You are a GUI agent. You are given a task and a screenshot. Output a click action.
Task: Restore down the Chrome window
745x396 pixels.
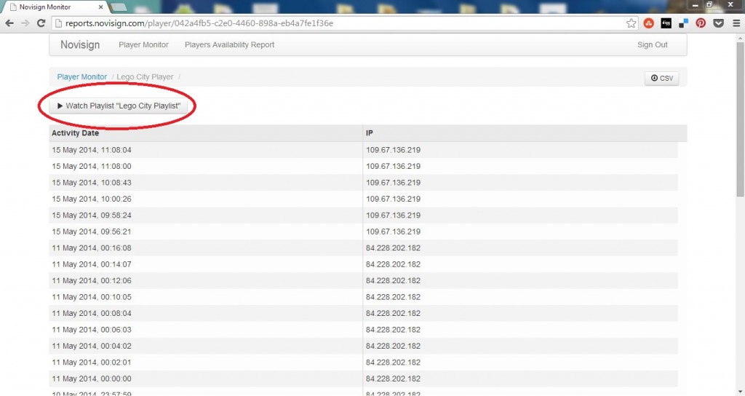(x=709, y=5)
